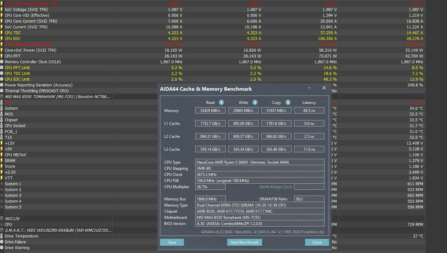This screenshot has height=253, width=447.
Task: Click the thermometer icon beside MOS row
Action: pos(2,114)
